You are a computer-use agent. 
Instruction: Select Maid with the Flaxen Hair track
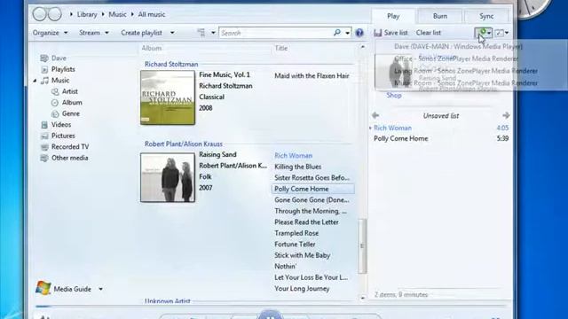312,76
